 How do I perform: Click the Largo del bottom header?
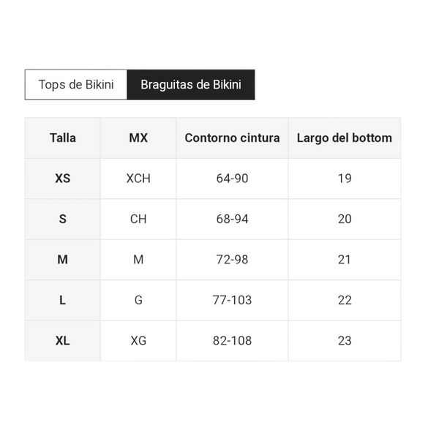click(x=345, y=138)
